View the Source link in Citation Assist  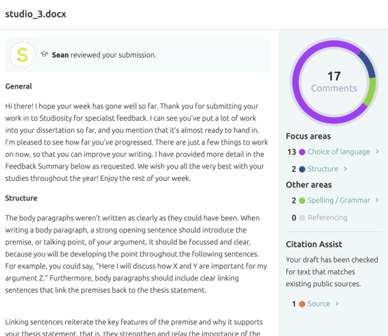click(x=319, y=304)
